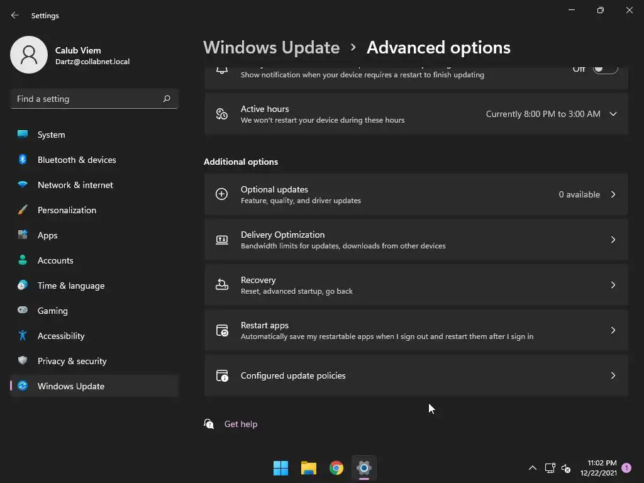
Task: Select Windows Update in sidebar
Action: coord(94,386)
